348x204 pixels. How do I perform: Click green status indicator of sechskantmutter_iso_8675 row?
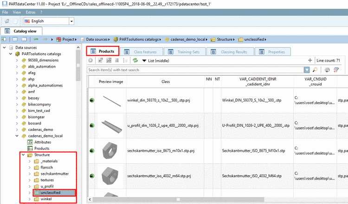point(92,151)
